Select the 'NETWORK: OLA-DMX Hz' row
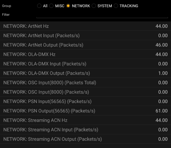 (85, 54)
